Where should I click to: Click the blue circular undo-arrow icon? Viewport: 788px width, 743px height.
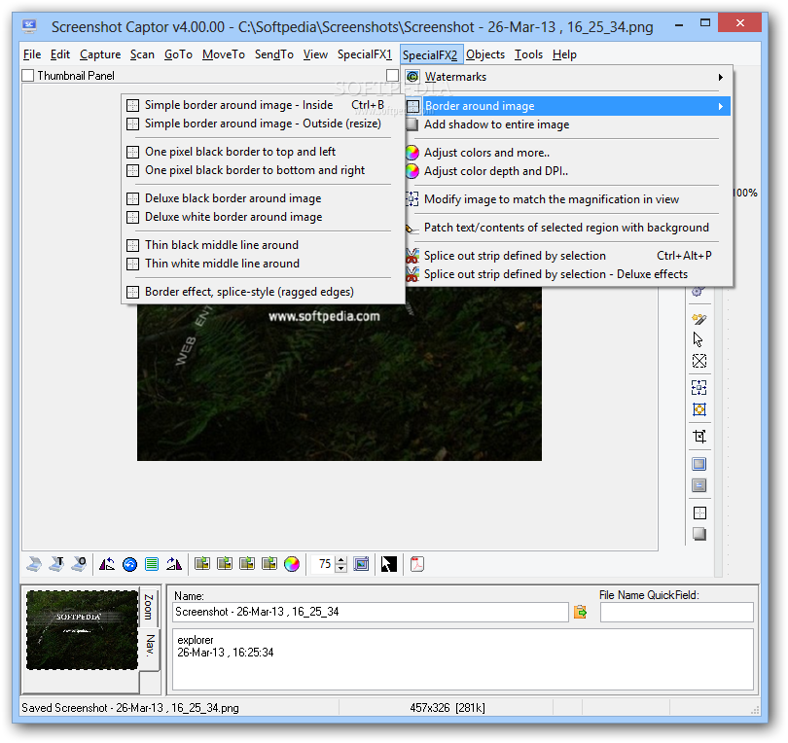click(x=129, y=564)
